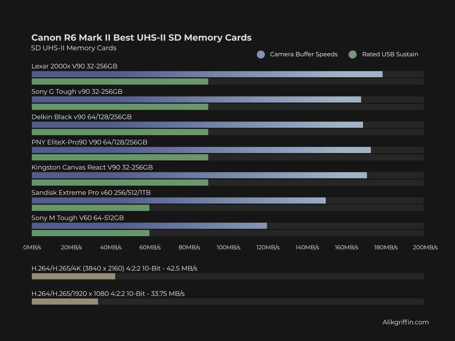Click the Delkin Black v90 card label
This screenshot has width=455, height=341.
coord(82,117)
